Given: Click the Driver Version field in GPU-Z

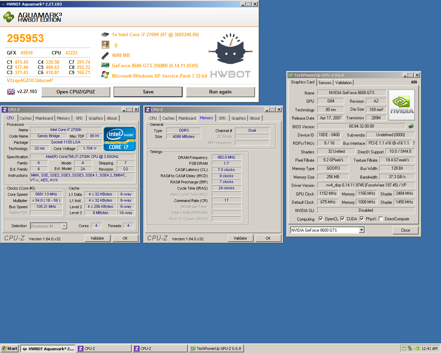Looking at the screenshot, I should (366, 185).
